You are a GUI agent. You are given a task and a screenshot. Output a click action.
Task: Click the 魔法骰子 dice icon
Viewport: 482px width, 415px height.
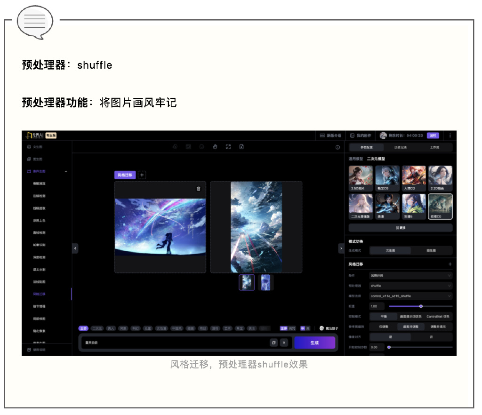pyautogui.click(x=321, y=328)
